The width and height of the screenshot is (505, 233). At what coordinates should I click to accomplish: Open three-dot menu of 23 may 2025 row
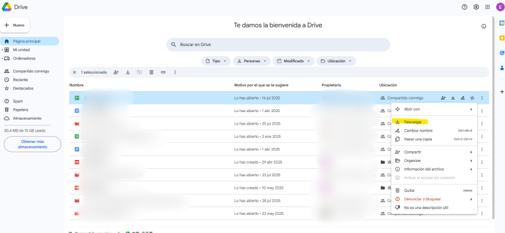click(x=482, y=213)
